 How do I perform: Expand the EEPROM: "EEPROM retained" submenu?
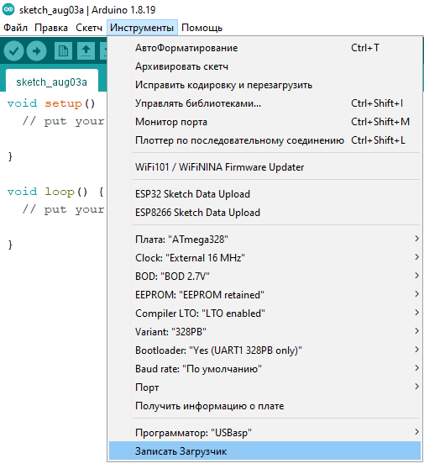[264, 295]
